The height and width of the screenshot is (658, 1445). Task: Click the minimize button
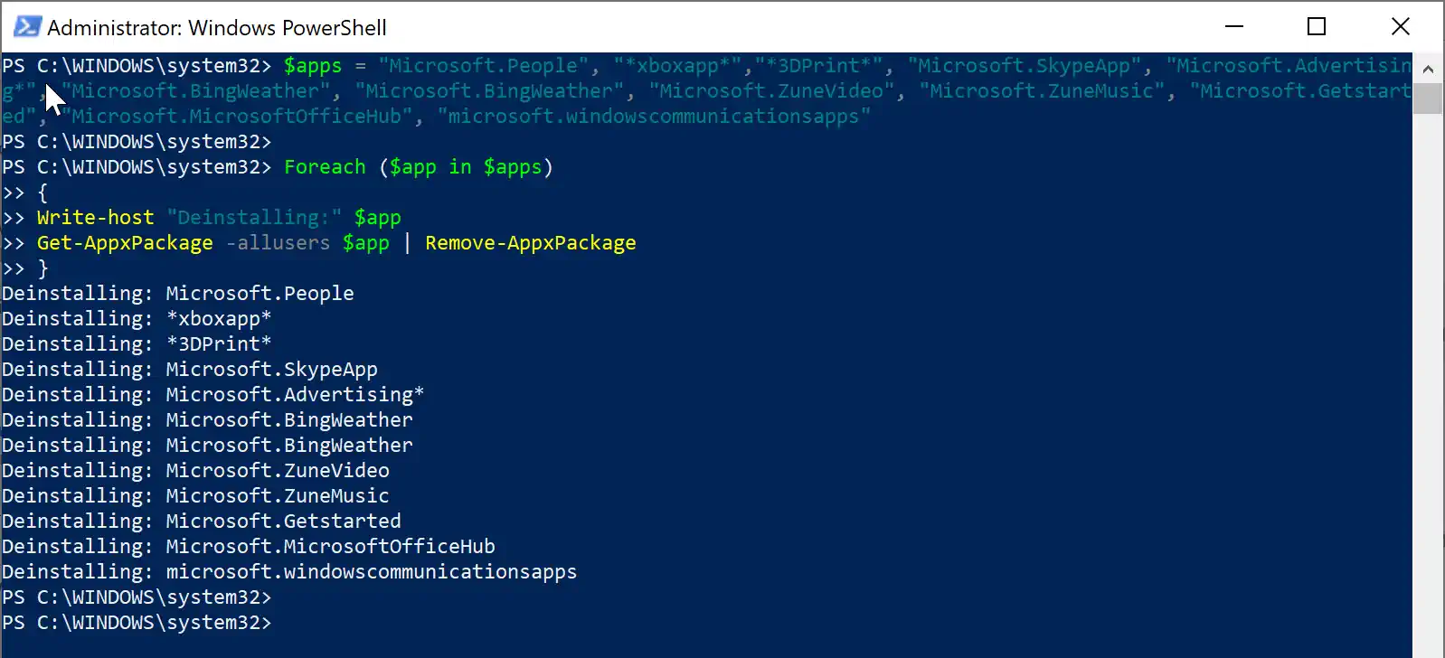click(x=1233, y=27)
